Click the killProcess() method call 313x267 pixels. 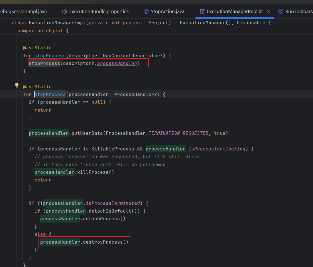(x=95, y=172)
